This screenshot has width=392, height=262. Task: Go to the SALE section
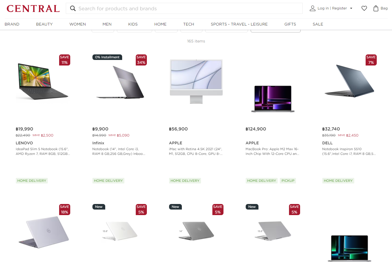point(318,24)
